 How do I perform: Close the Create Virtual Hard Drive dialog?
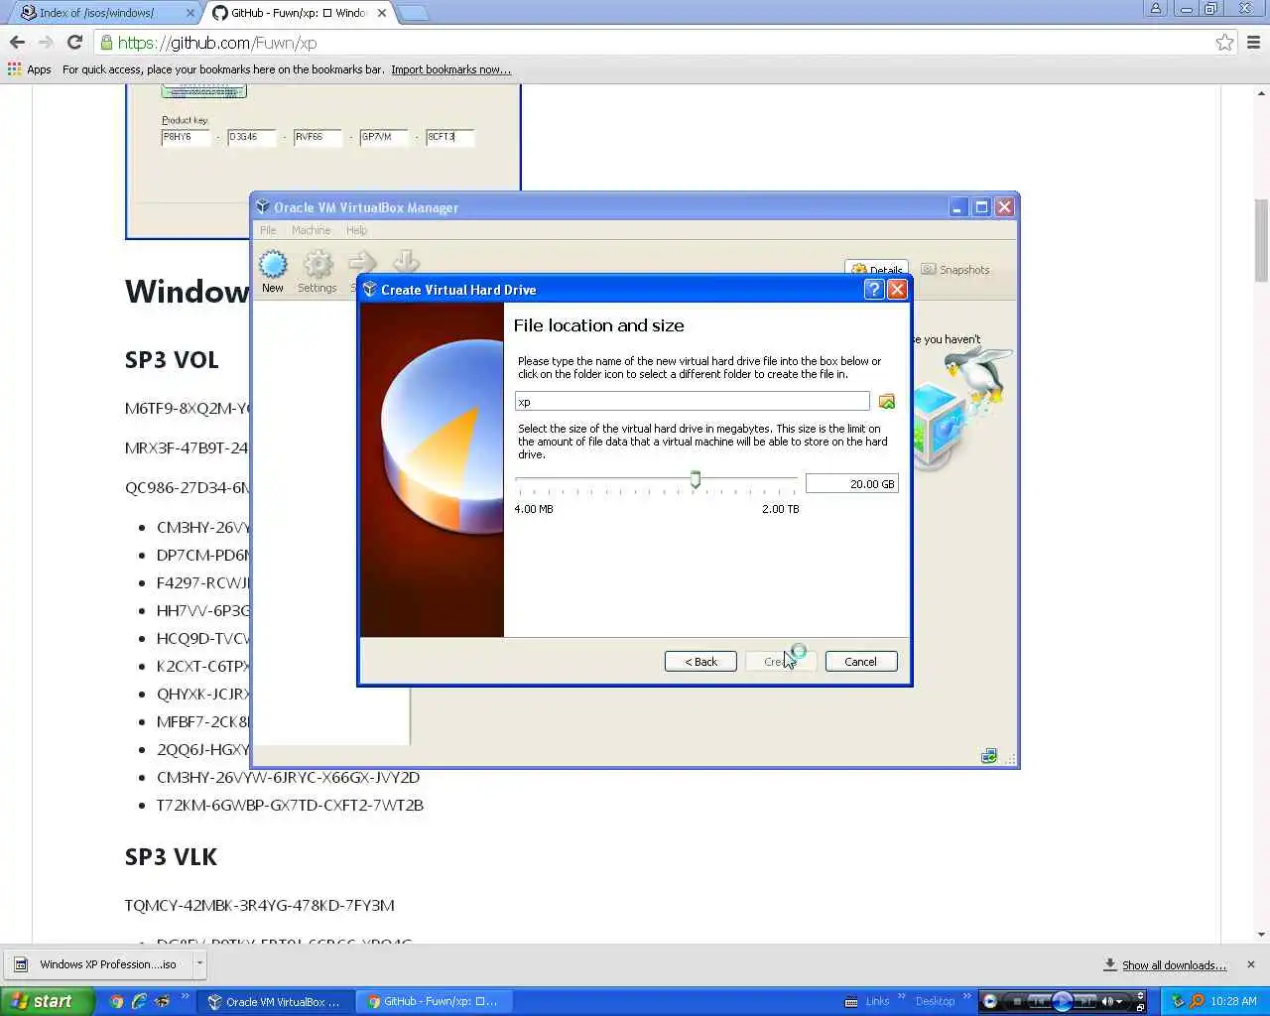tap(897, 289)
